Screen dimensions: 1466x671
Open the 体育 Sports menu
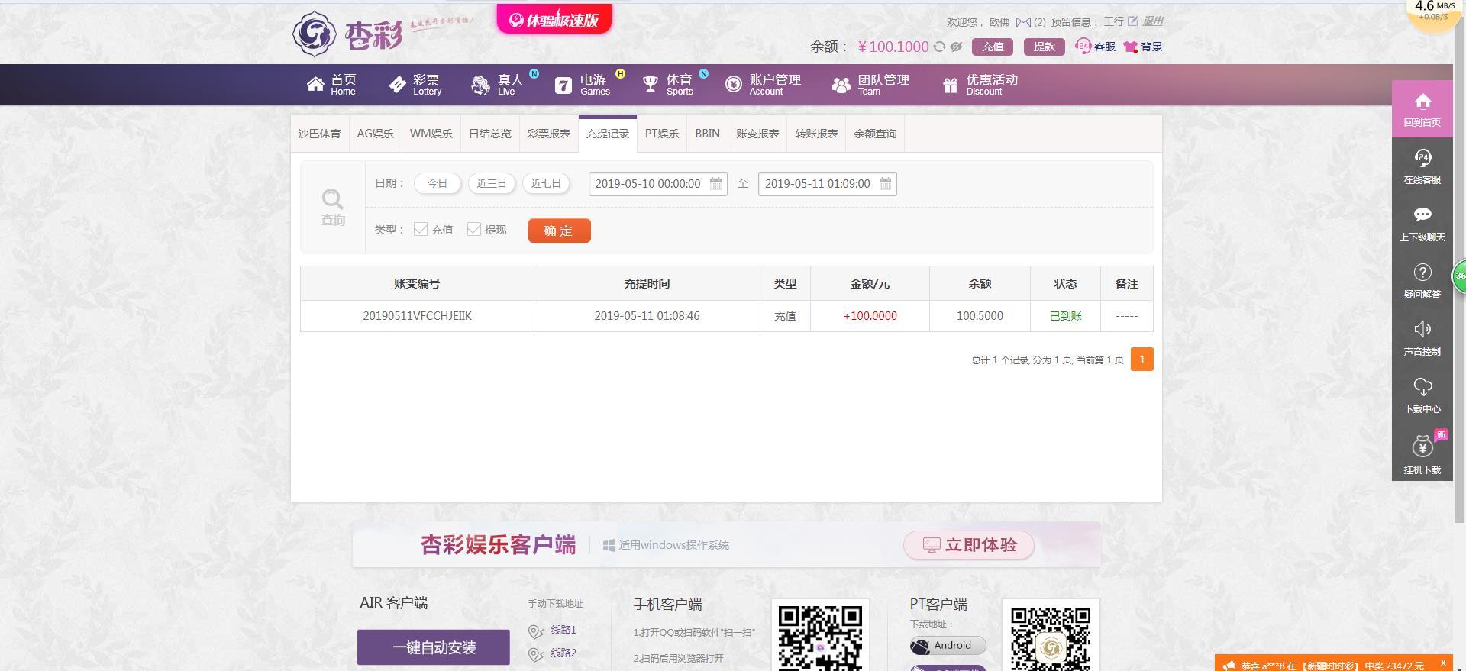coord(668,85)
